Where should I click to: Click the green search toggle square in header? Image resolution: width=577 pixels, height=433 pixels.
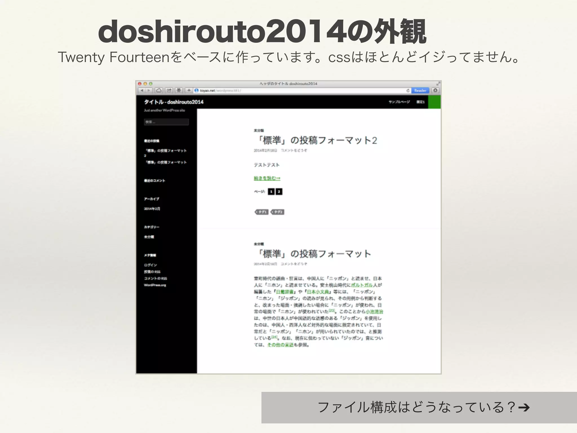pyautogui.click(x=434, y=102)
